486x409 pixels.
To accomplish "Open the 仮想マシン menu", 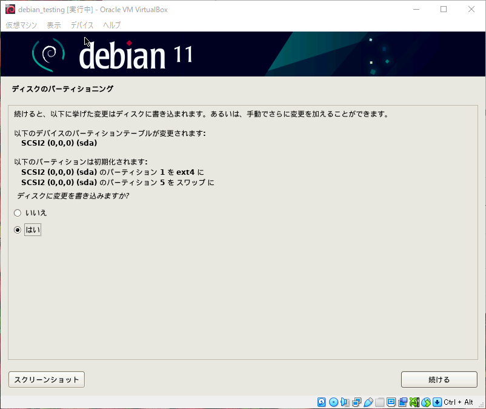I will click(x=21, y=25).
